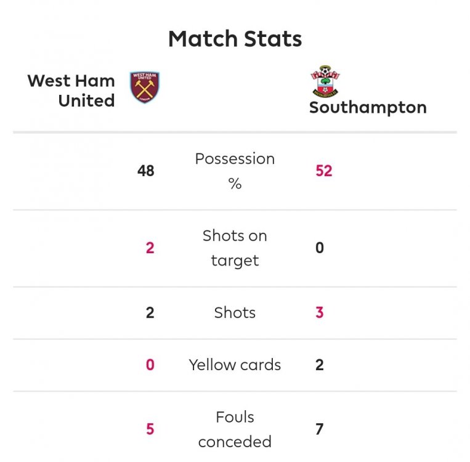Click West Ham's possession value 48
The width and height of the screenshot is (470, 462).
pyautogui.click(x=146, y=171)
